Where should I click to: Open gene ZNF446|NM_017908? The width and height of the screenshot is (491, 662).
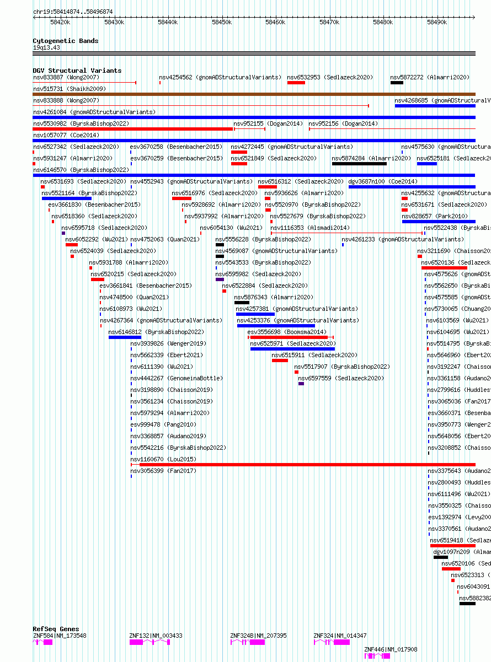click(x=391, y=649)
